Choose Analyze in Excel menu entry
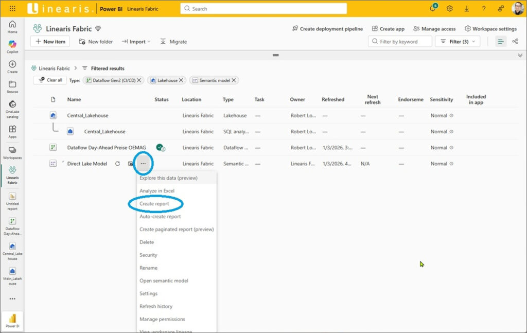 (x=157, y=191)
